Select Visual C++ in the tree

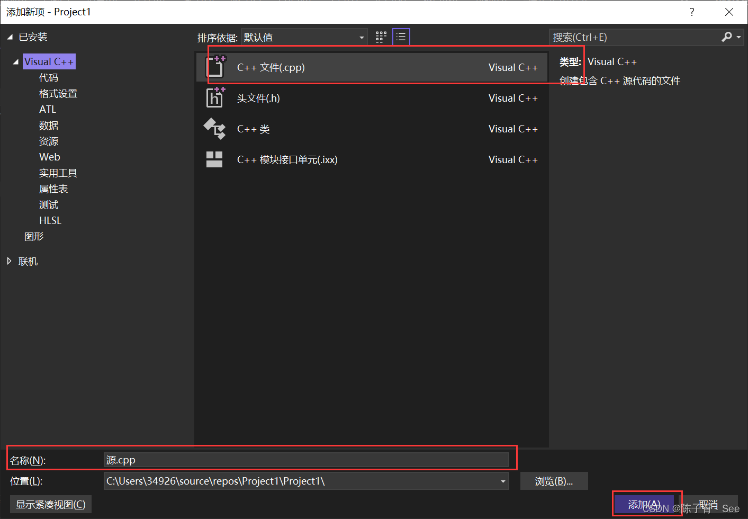point(49,62)
